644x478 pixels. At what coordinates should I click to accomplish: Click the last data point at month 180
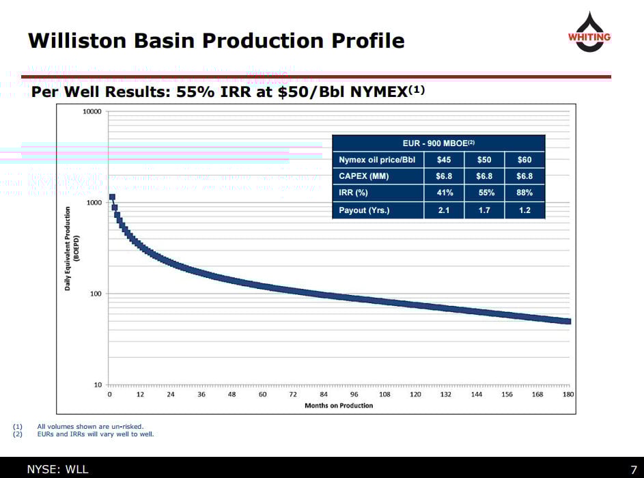coord(568,322)
